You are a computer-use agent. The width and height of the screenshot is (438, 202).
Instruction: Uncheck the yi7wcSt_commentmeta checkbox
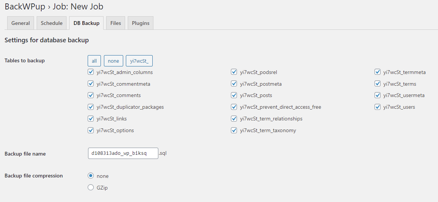(x=90, y=84)
